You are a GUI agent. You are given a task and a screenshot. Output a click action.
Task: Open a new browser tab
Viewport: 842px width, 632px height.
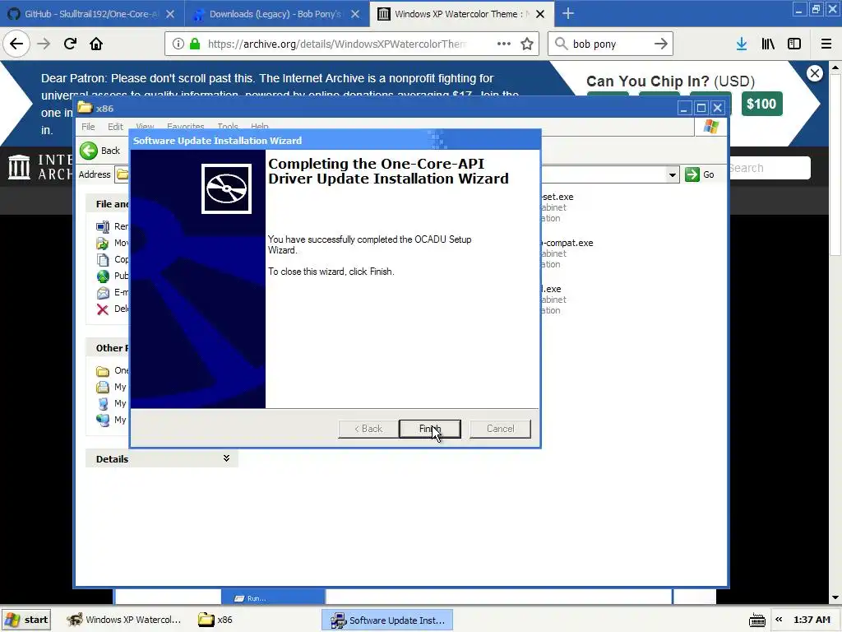(568, 14)
